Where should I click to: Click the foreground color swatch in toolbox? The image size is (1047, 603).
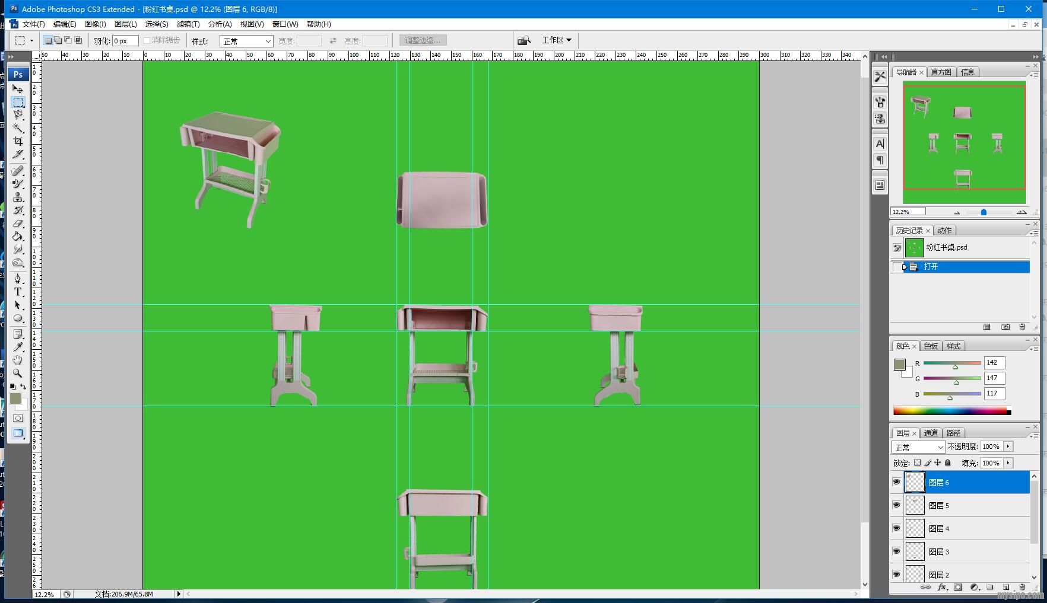pyautogui.click(x=15, y=398)
